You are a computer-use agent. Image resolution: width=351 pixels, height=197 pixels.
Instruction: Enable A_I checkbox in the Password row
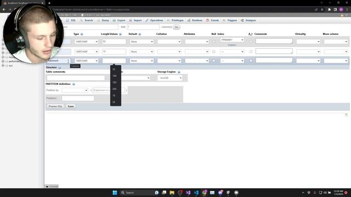click(251, 61)
